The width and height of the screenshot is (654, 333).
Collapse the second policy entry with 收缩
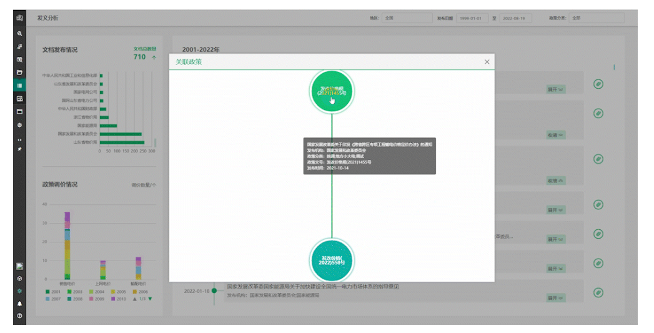[555, 135]
